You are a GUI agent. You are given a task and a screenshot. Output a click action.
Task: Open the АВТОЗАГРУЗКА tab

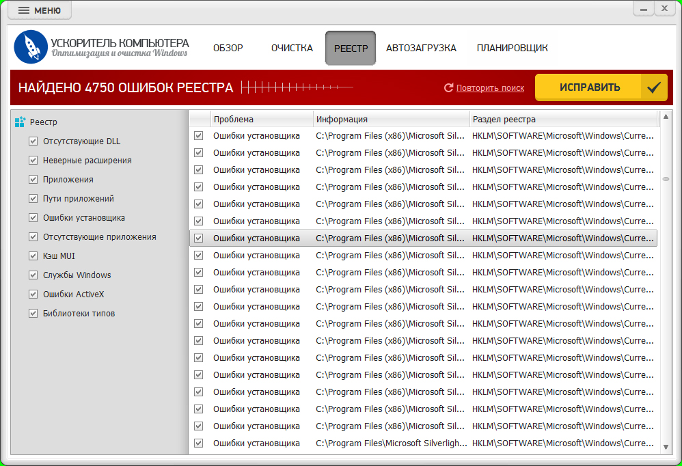coord(421,48)
